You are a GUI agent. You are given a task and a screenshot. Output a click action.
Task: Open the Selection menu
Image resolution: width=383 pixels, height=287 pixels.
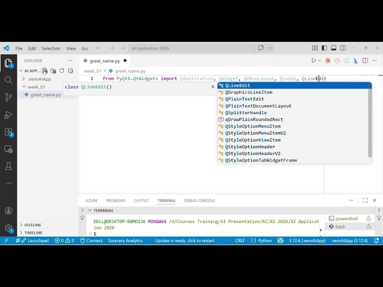click(51, 48)
